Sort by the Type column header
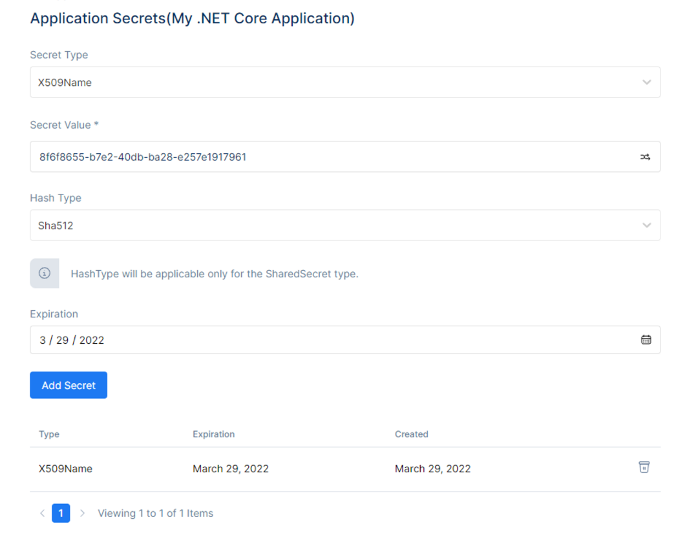This screenshot has width=698, height=546. [49, 434]
